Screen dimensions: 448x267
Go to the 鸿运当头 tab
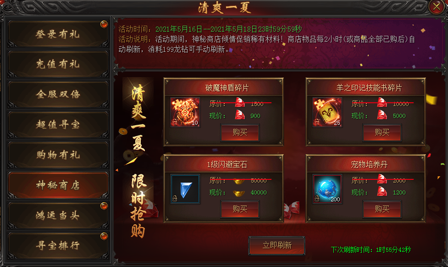tap(58, 215)
